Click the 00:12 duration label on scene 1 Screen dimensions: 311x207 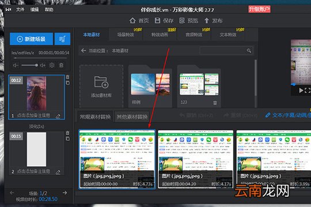(16, 80)
